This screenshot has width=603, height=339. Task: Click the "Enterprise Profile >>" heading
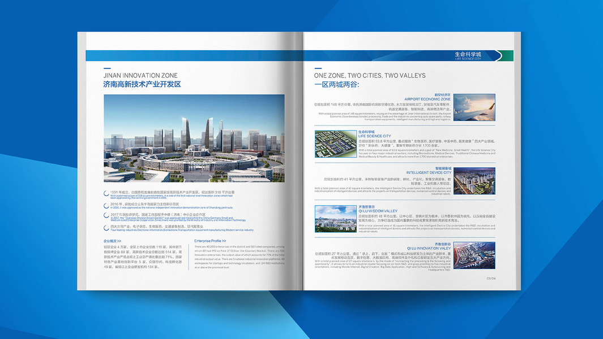[210, 241]
